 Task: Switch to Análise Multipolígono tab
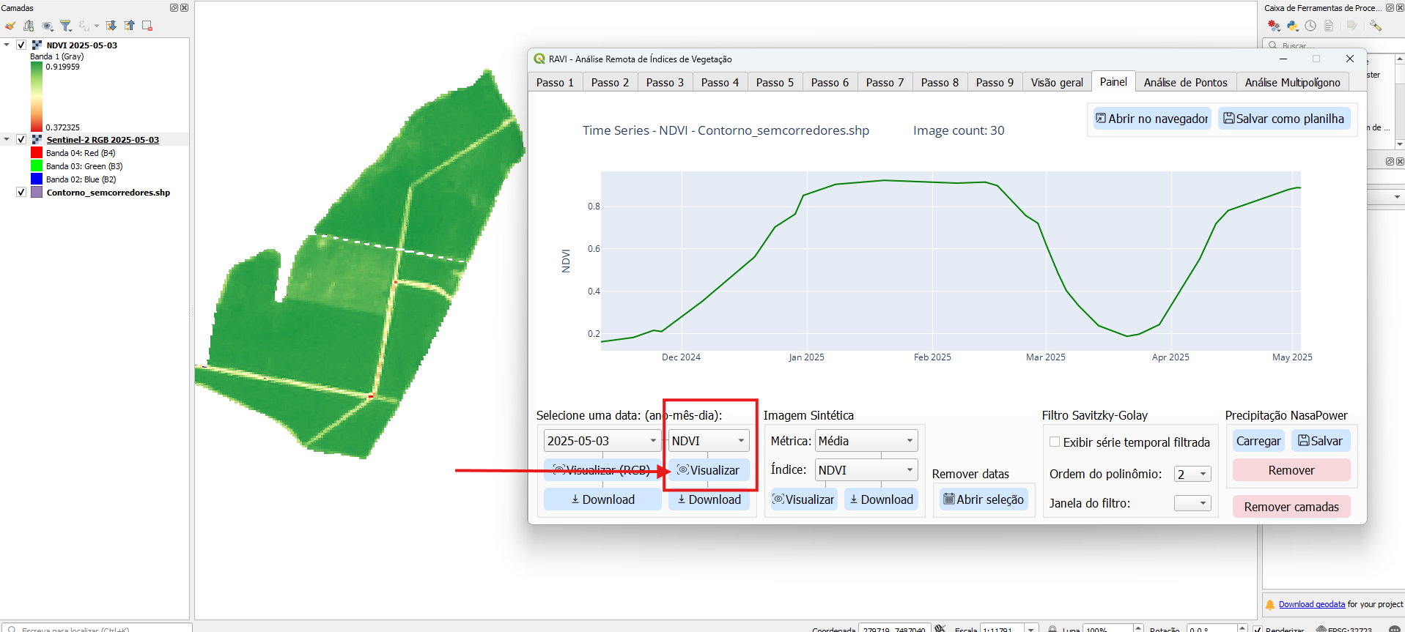[x=1292, y=82]
